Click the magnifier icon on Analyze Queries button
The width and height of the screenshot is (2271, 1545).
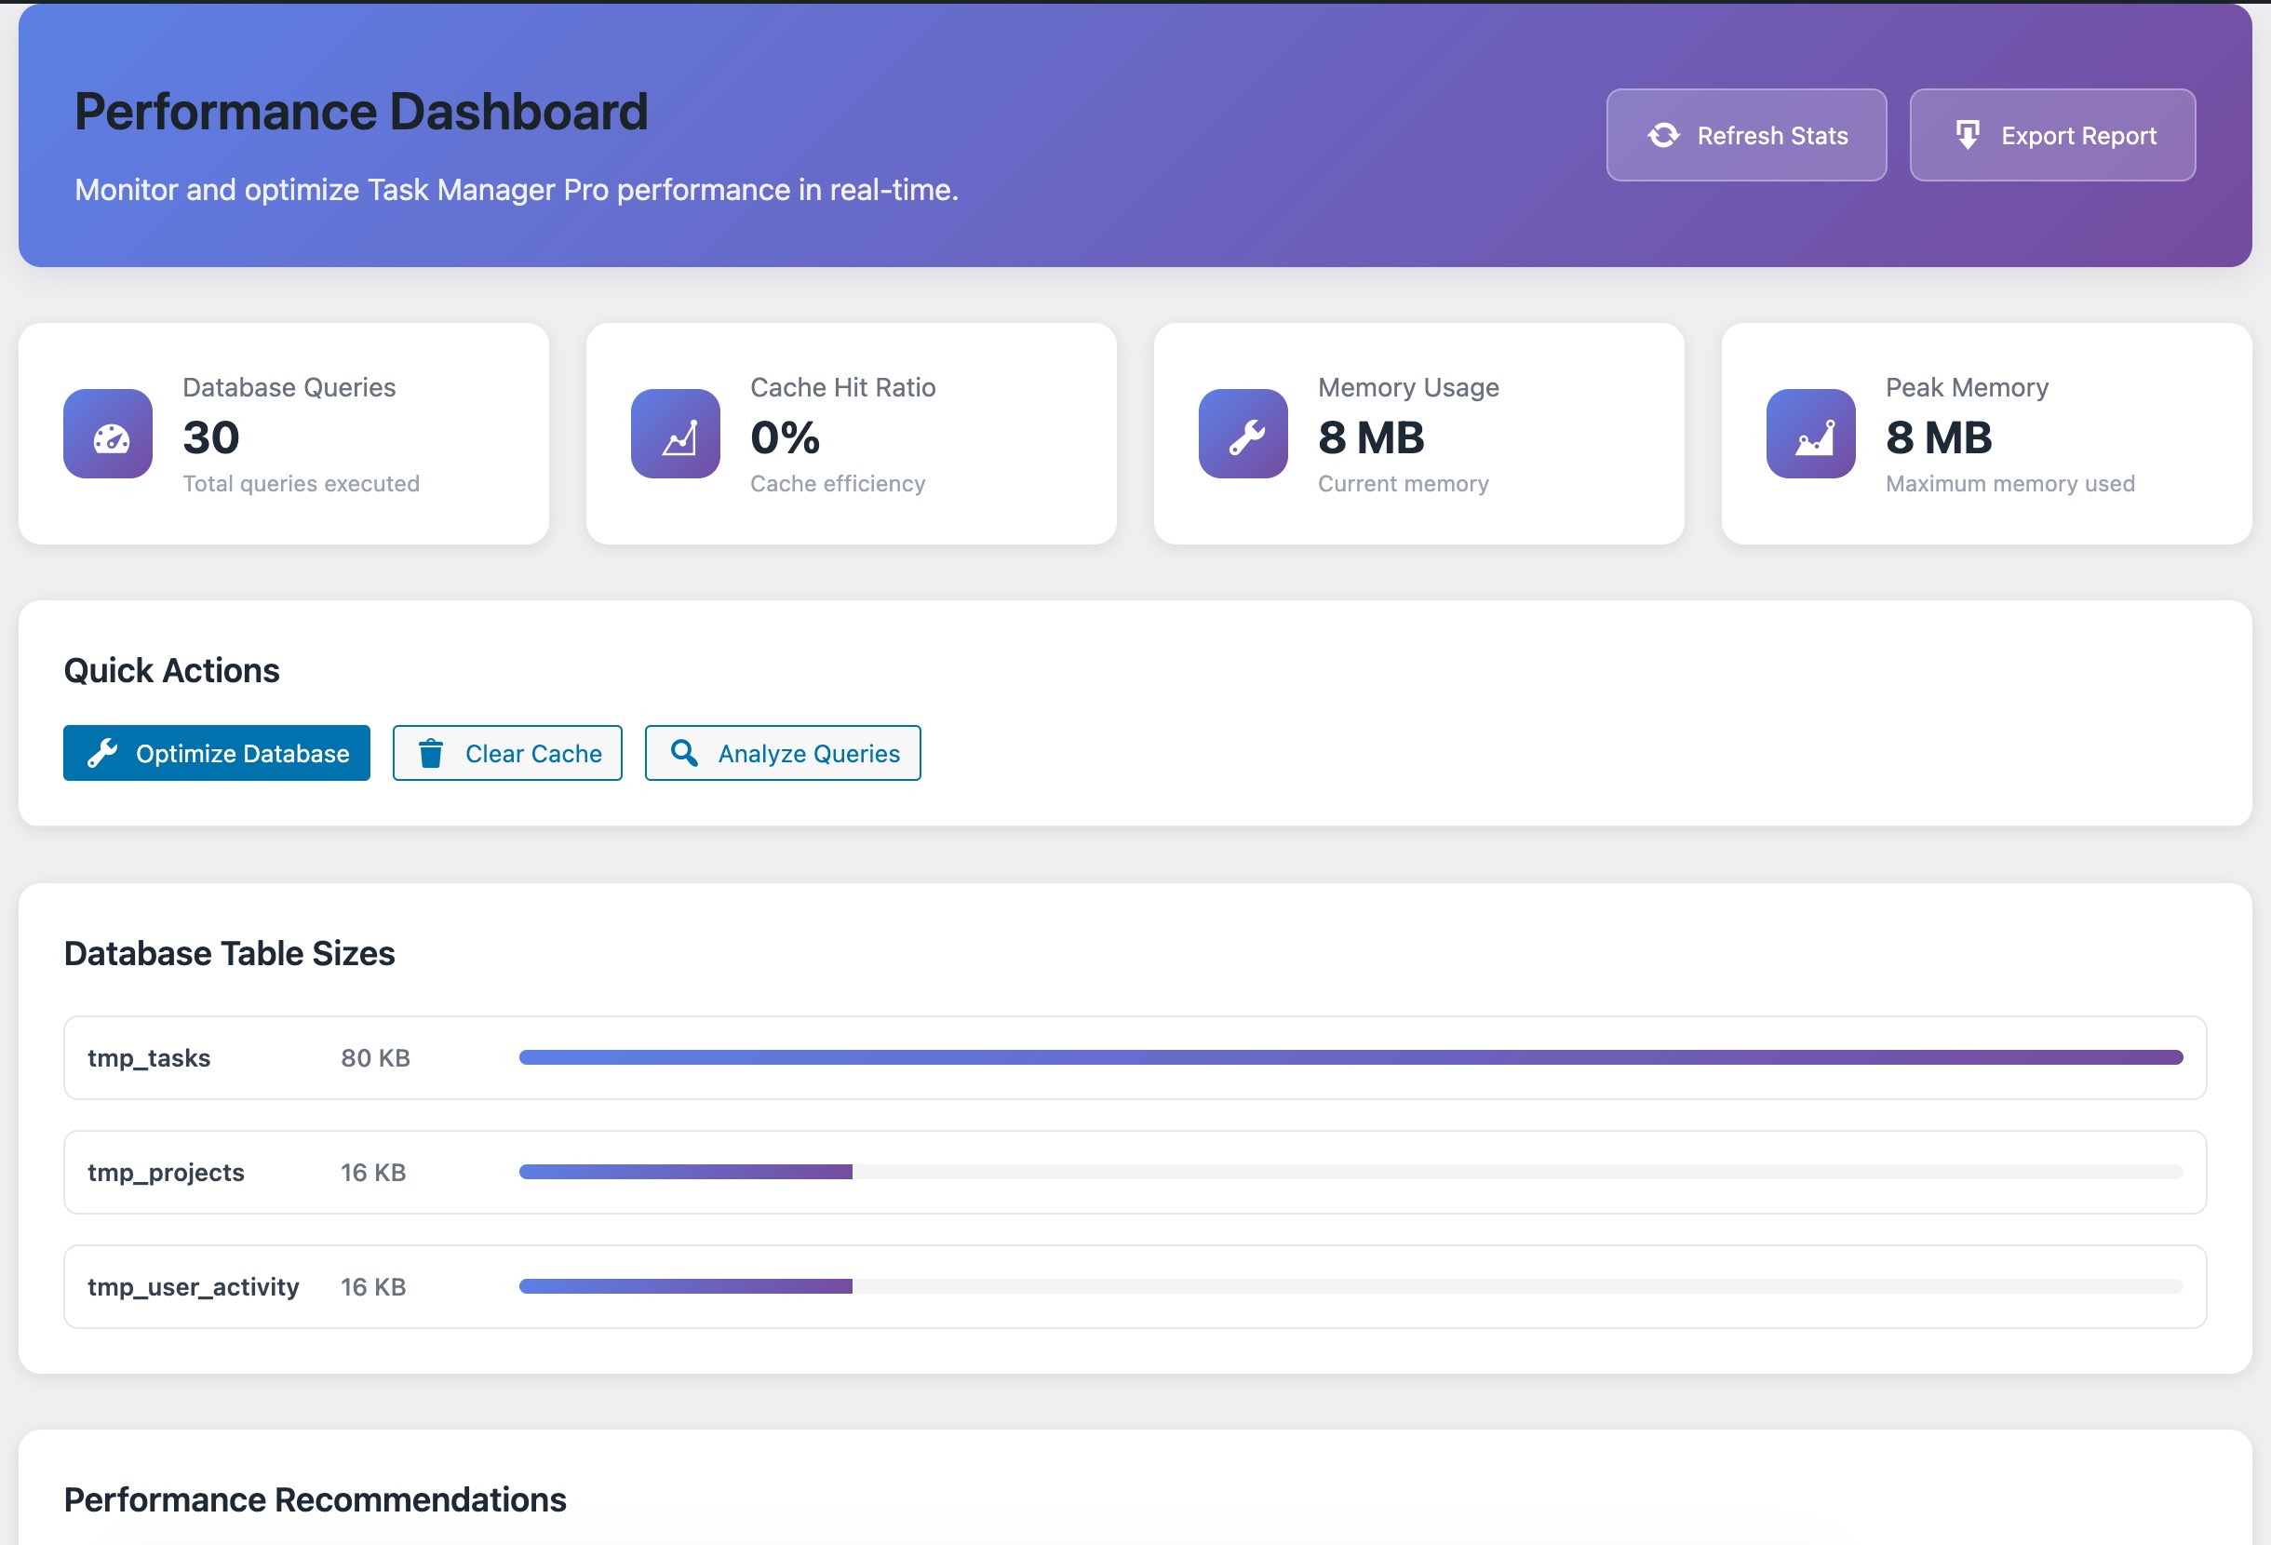click(x=683, y=752)
